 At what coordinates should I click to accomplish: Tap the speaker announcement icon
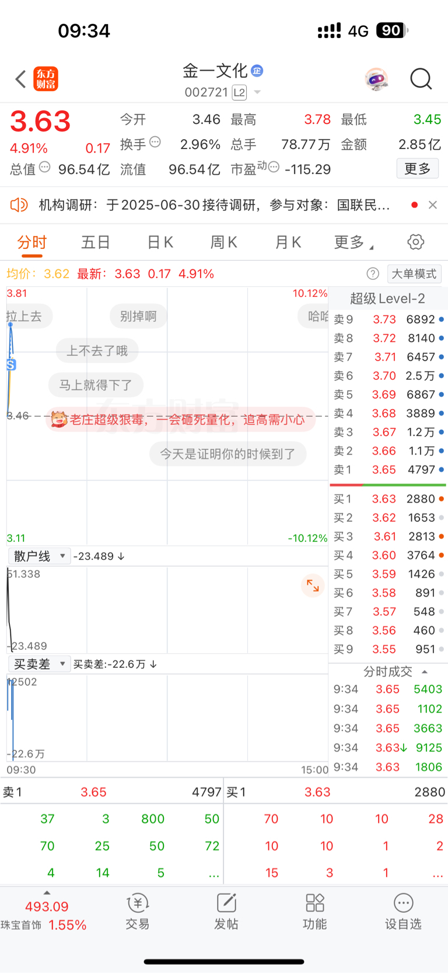[19, 205]
